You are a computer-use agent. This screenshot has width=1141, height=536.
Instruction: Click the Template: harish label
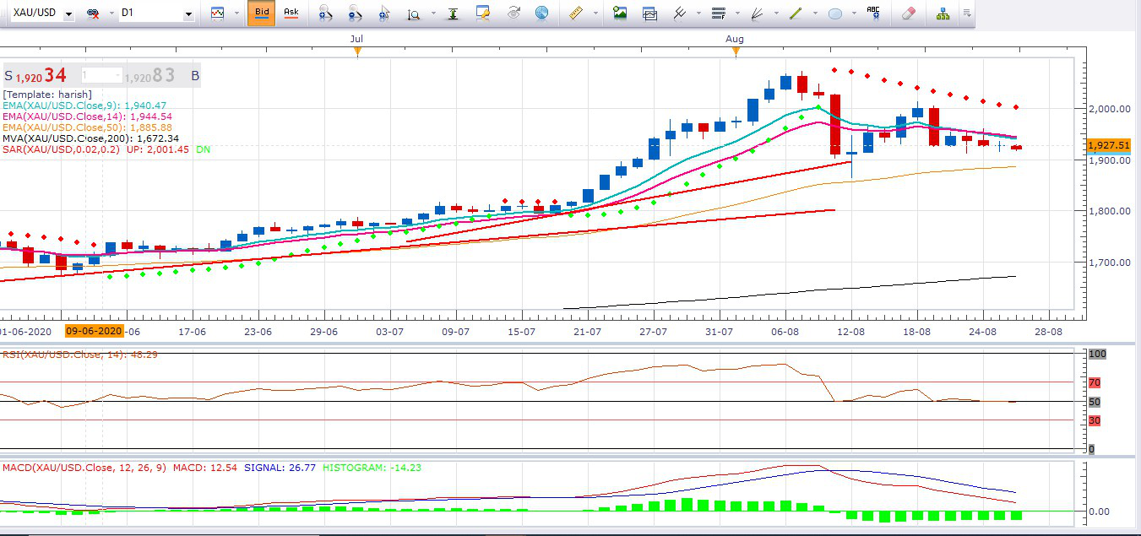[x=47, y=95]
